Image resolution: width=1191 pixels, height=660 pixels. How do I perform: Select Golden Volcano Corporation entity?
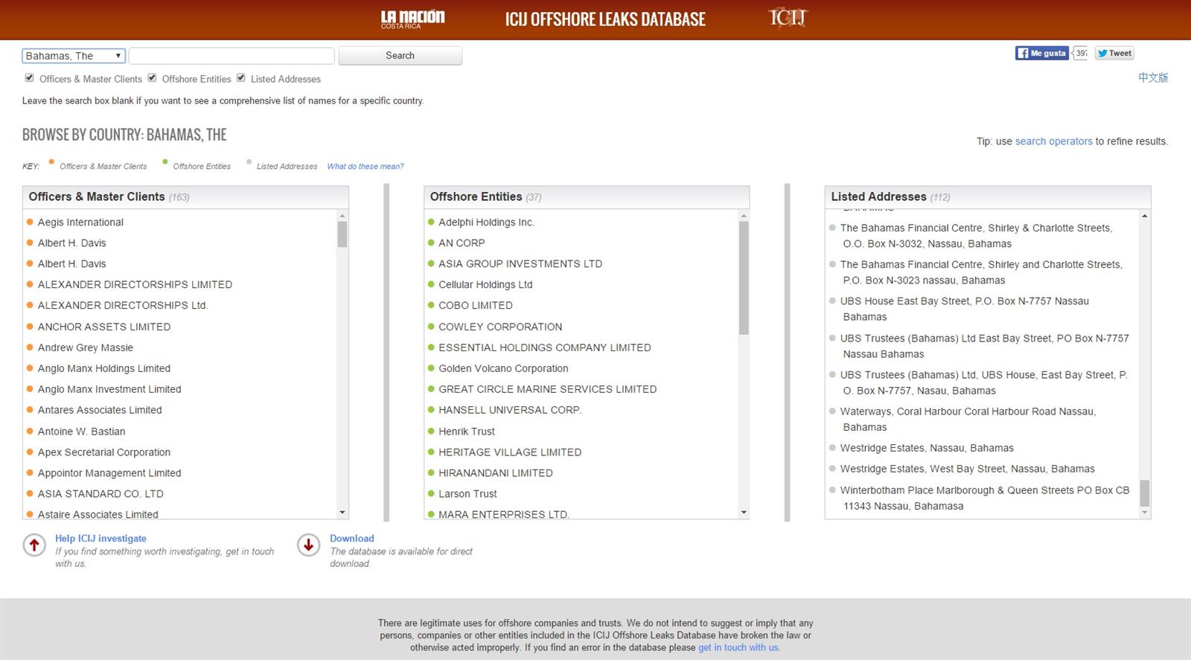[503, 368]
